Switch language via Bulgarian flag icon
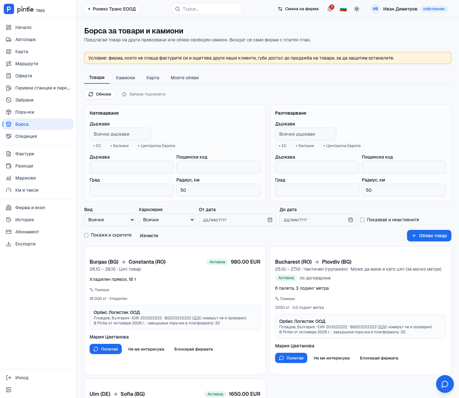Viewport: 459px width, 398px height. [343, 9]
